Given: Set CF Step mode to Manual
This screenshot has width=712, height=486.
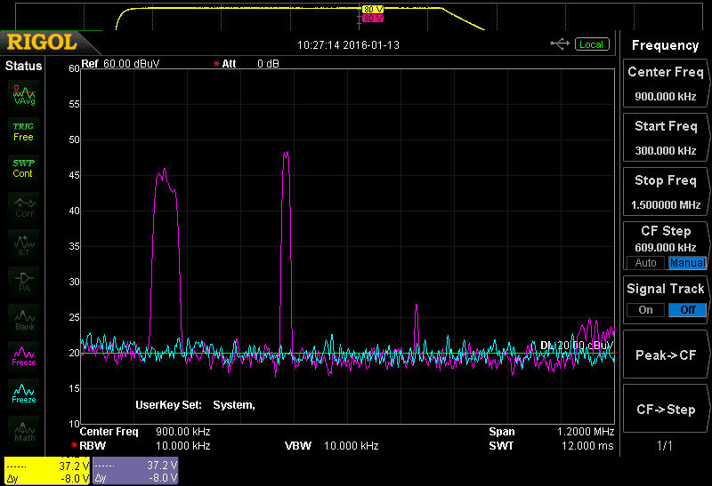Looking at the screenshot, I should [687, 263].
